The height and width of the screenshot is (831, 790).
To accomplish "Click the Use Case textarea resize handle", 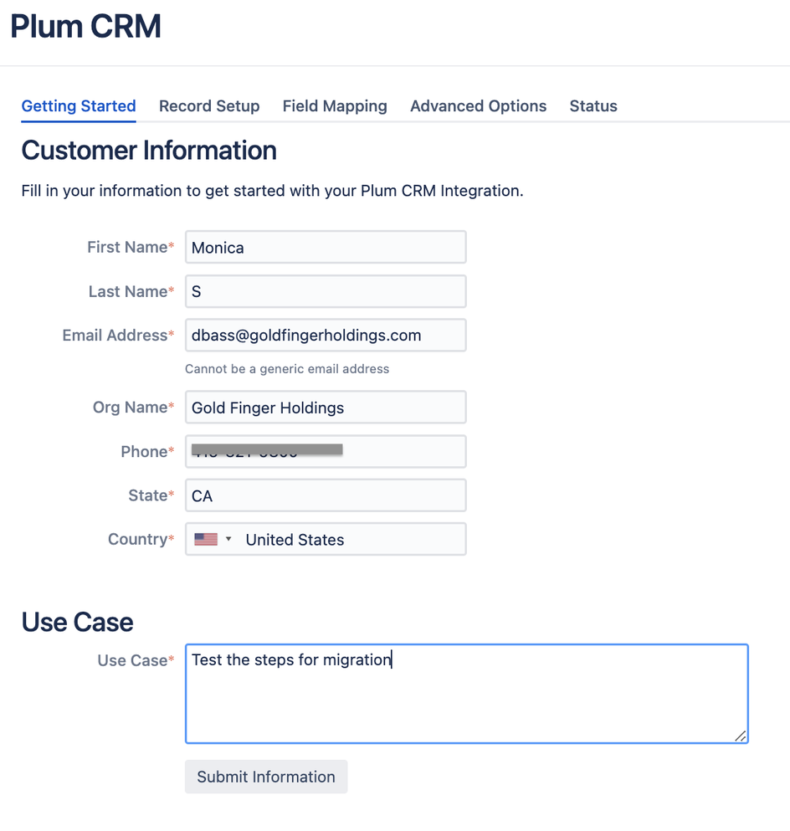I will 740,736.
